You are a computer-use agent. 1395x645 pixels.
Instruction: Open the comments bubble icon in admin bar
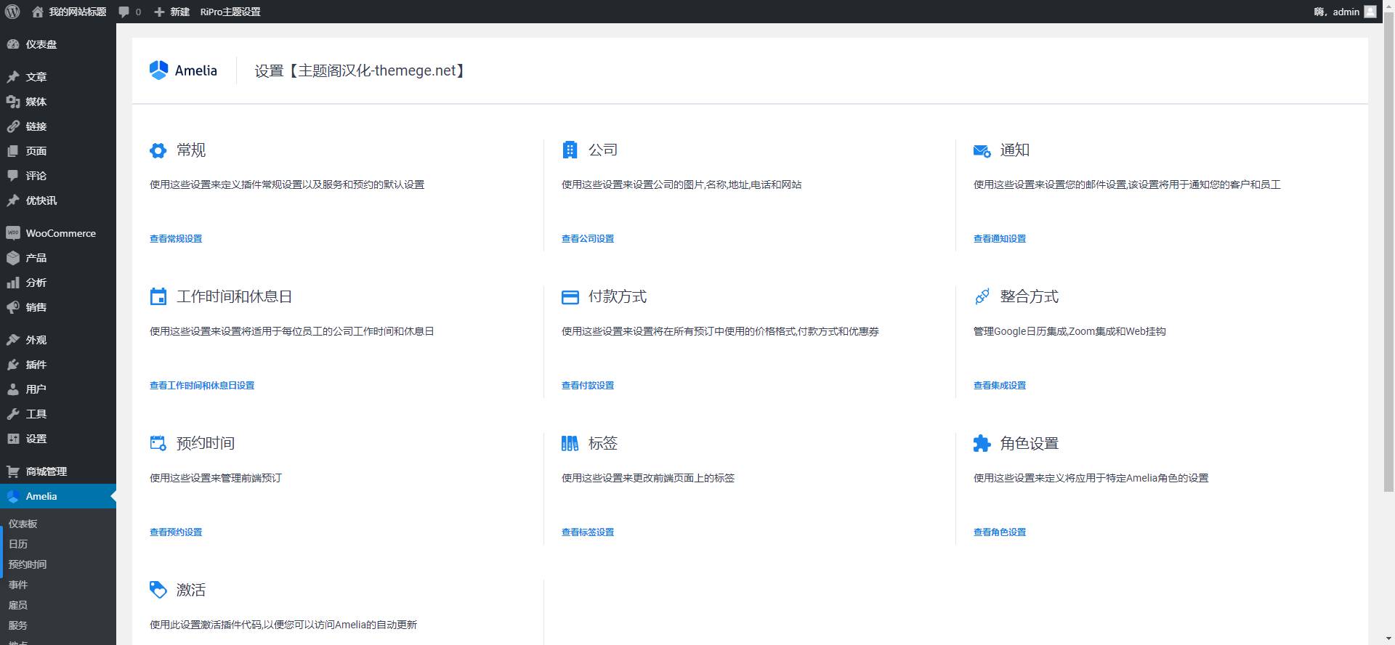124,12
